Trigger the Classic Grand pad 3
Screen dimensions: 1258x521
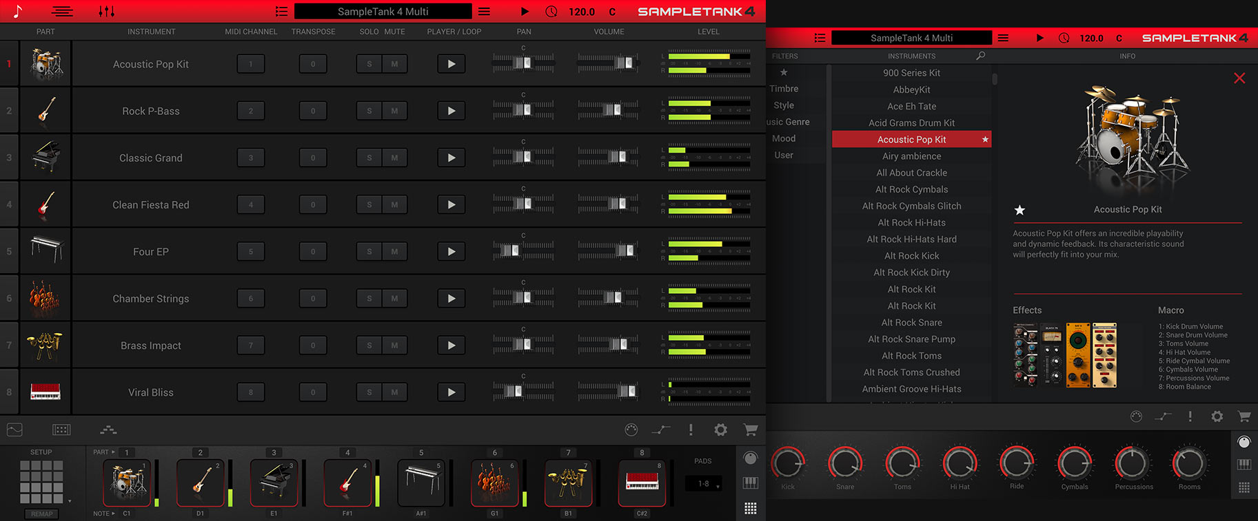point(274,483)
